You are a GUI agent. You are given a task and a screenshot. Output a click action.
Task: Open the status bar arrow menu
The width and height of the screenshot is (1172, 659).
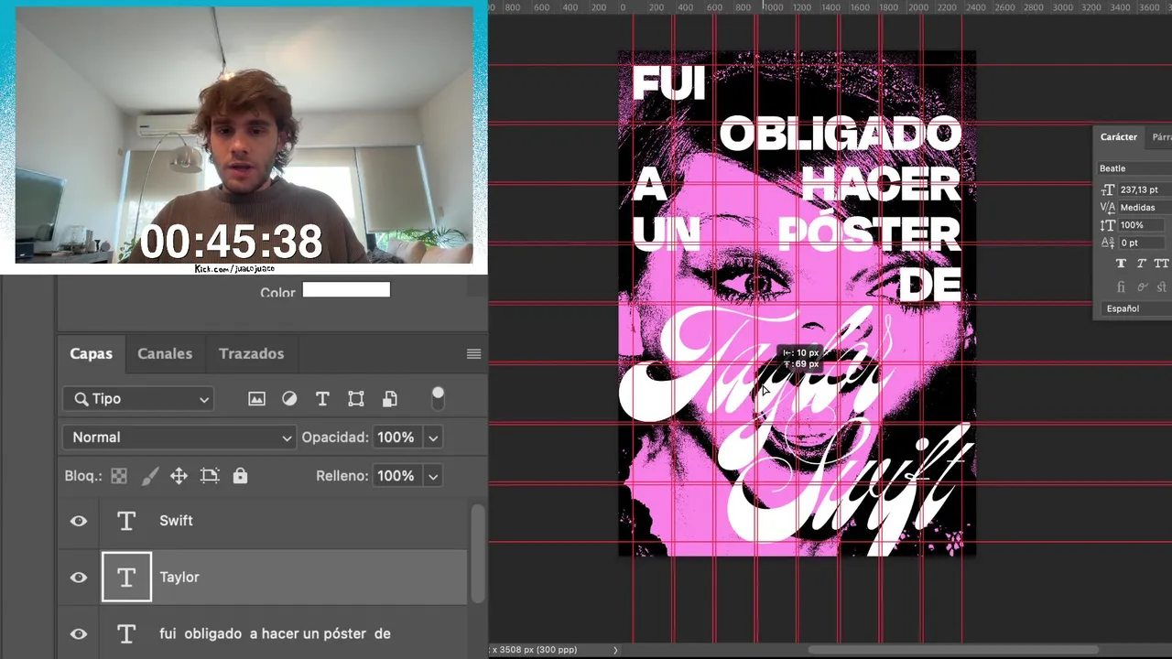(x=615, y=650)
